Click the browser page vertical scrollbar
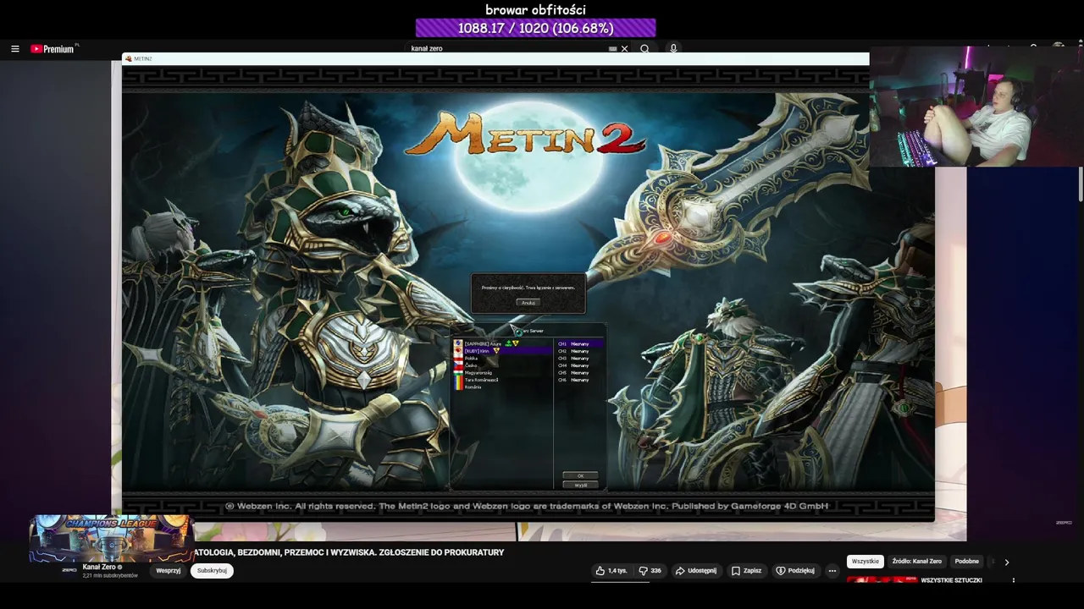The width and height of the screenshot is (1084, 609). tap(1080, 184)
